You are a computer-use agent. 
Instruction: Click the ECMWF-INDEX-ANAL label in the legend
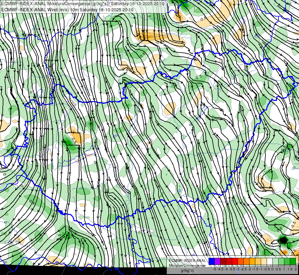(x=187, y=261)
